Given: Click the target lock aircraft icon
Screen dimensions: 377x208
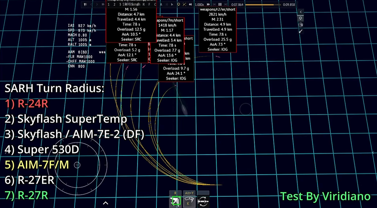Looking at the screenshot, I should (x=176, y=201).
